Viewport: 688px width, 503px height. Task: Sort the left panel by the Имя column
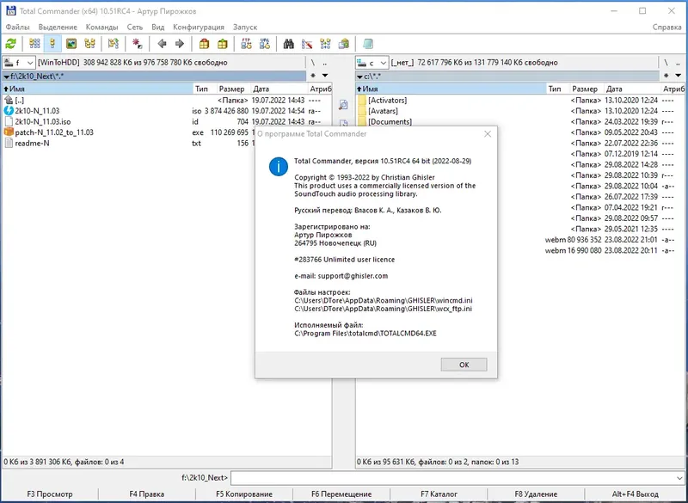click(97, 89)
